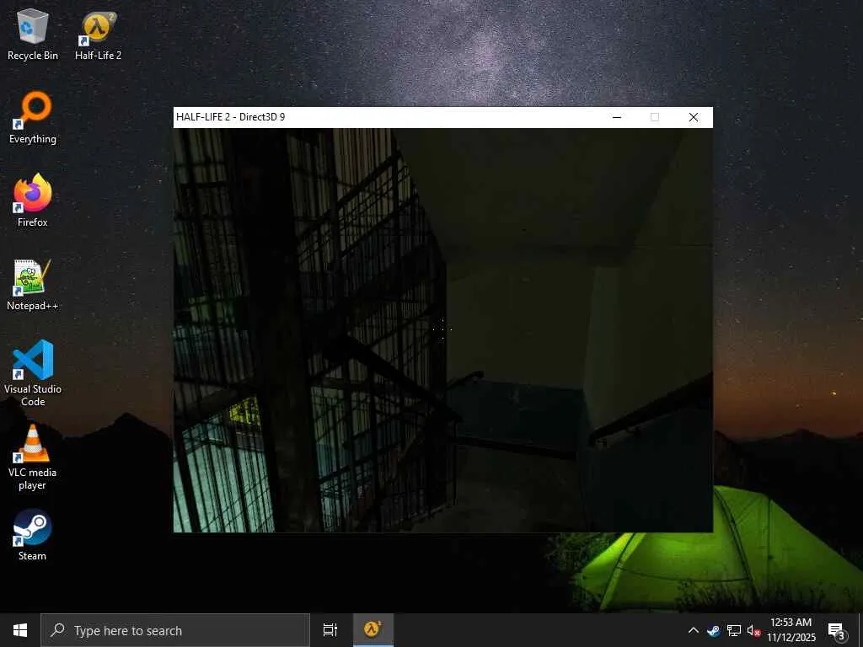The image size is (863, 647).
Task: Select the Visual Studio Code desktop icon
Action: [x=33, y=373]
